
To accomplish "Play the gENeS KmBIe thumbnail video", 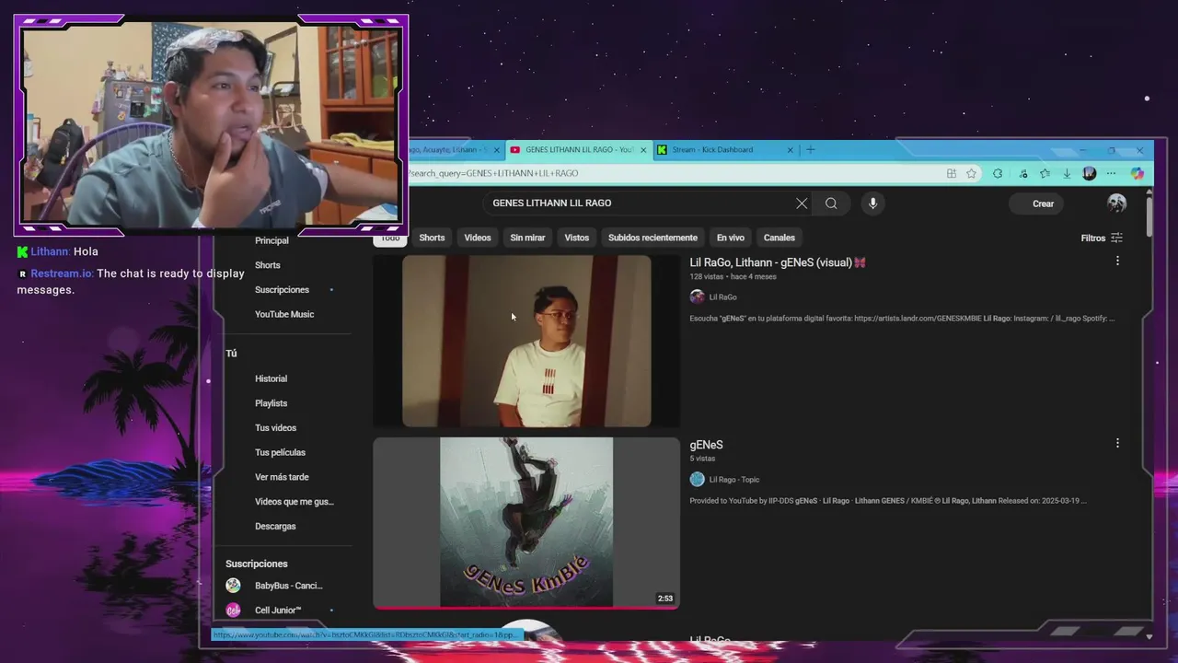I will (x=526, y=522).
